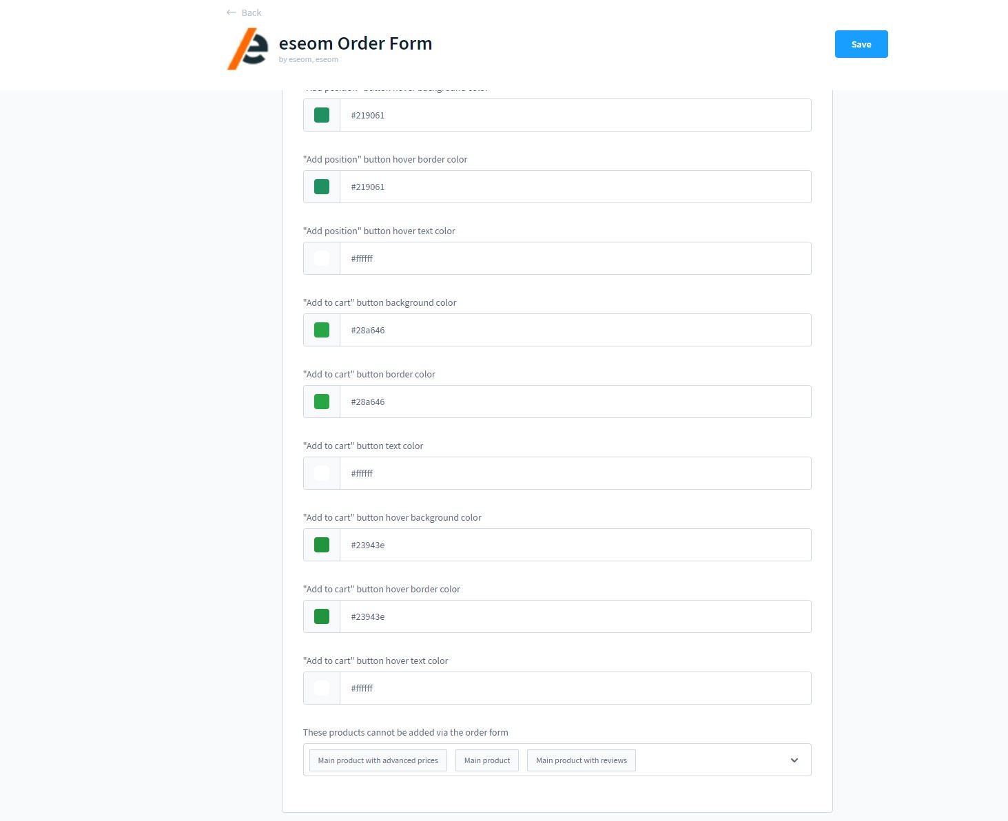Go back using the Back link

click(x=244, y=12)
